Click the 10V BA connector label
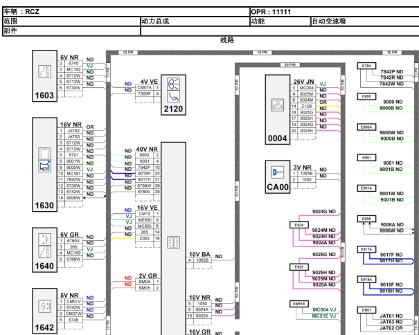419x335 pixels. click(x=199, y=254)
